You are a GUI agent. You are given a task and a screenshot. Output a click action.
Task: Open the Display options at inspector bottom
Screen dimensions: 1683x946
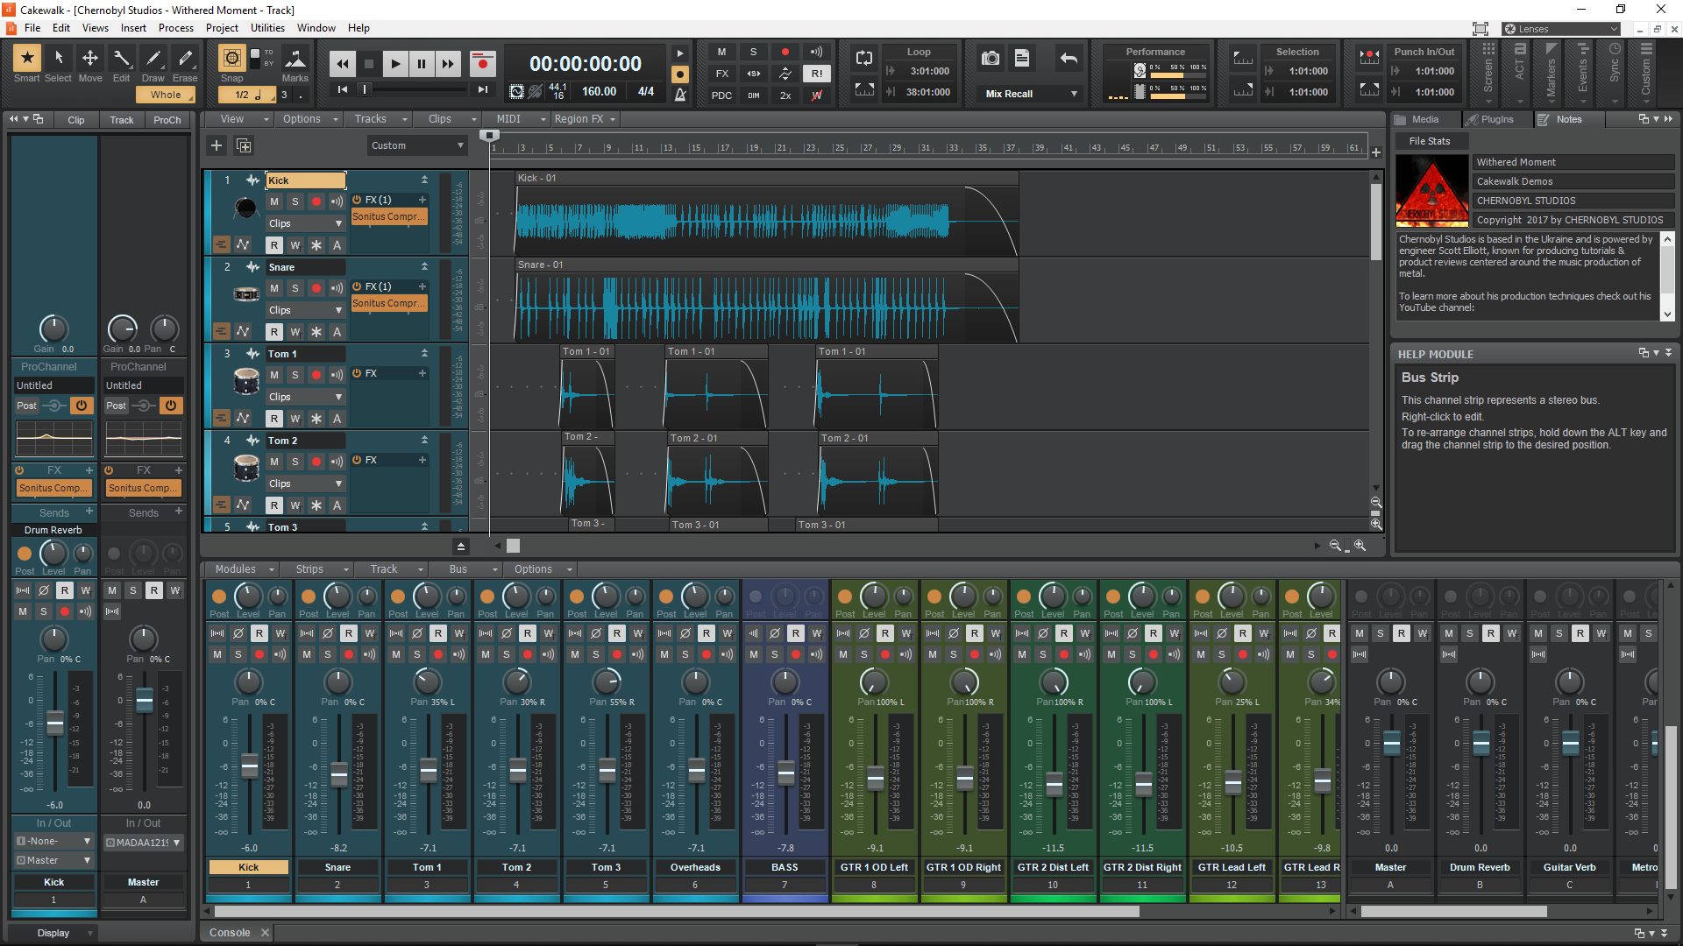[53, 933]
